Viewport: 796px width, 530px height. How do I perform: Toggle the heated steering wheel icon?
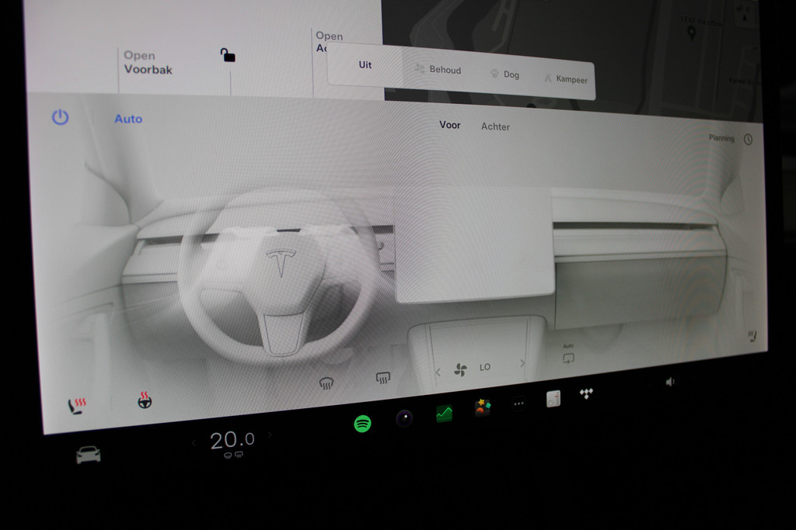(145, 400)
